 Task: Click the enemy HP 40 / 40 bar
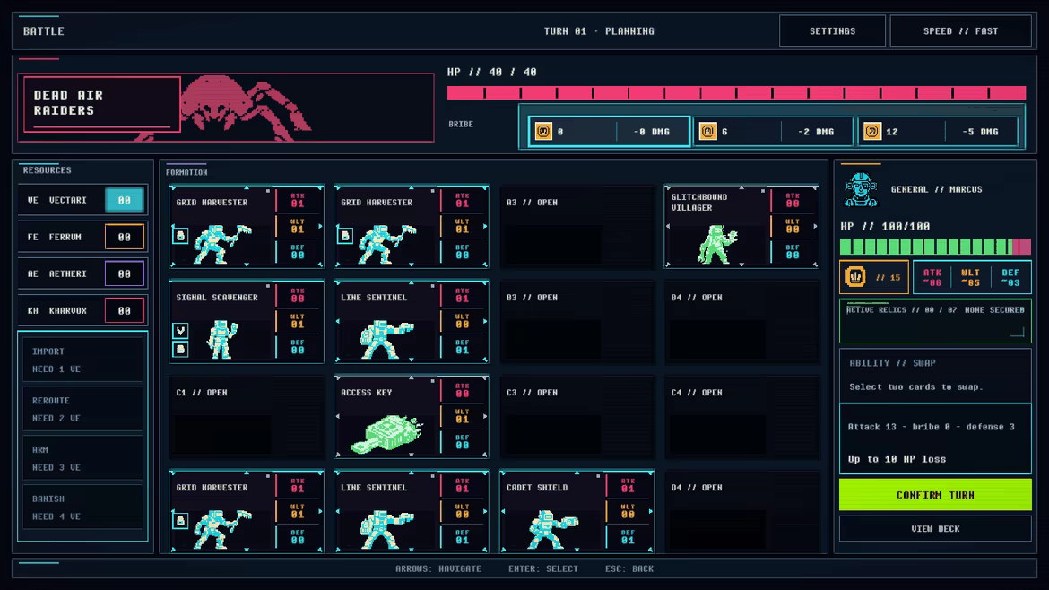(x=737, y=93)
